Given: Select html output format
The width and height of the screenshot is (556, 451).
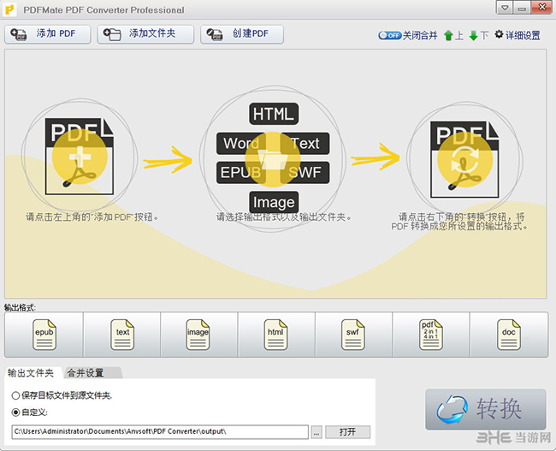Looking at the screenshot, I should (275, 335).
